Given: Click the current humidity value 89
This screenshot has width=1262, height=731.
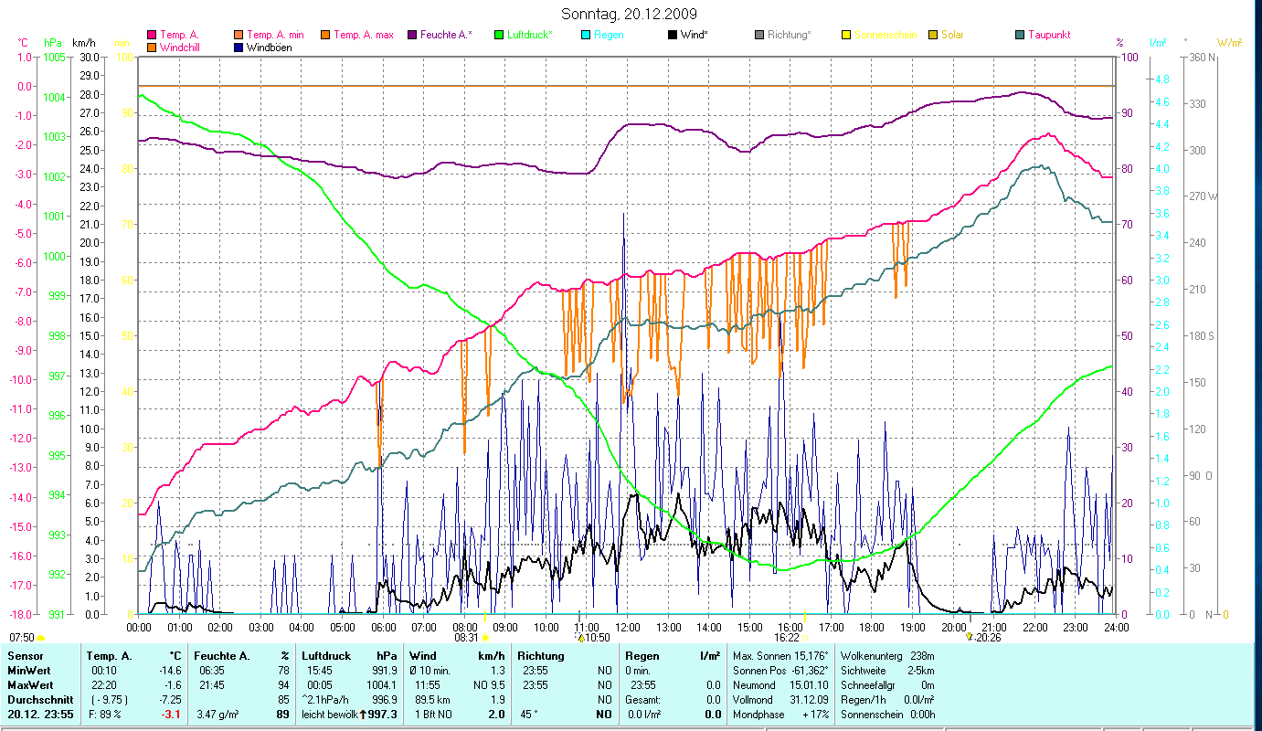Looking at the screenshot, I should [283, 714].
